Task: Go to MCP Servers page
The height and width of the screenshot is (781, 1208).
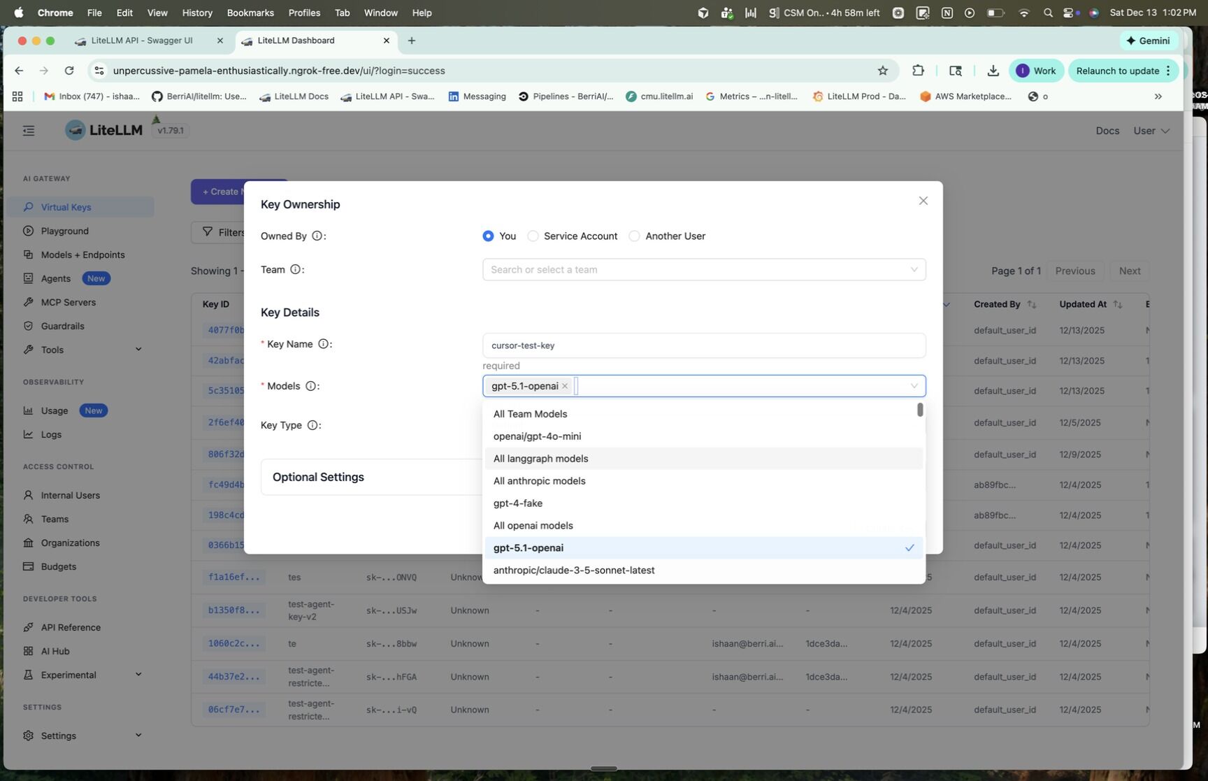Action: [68, 302]
